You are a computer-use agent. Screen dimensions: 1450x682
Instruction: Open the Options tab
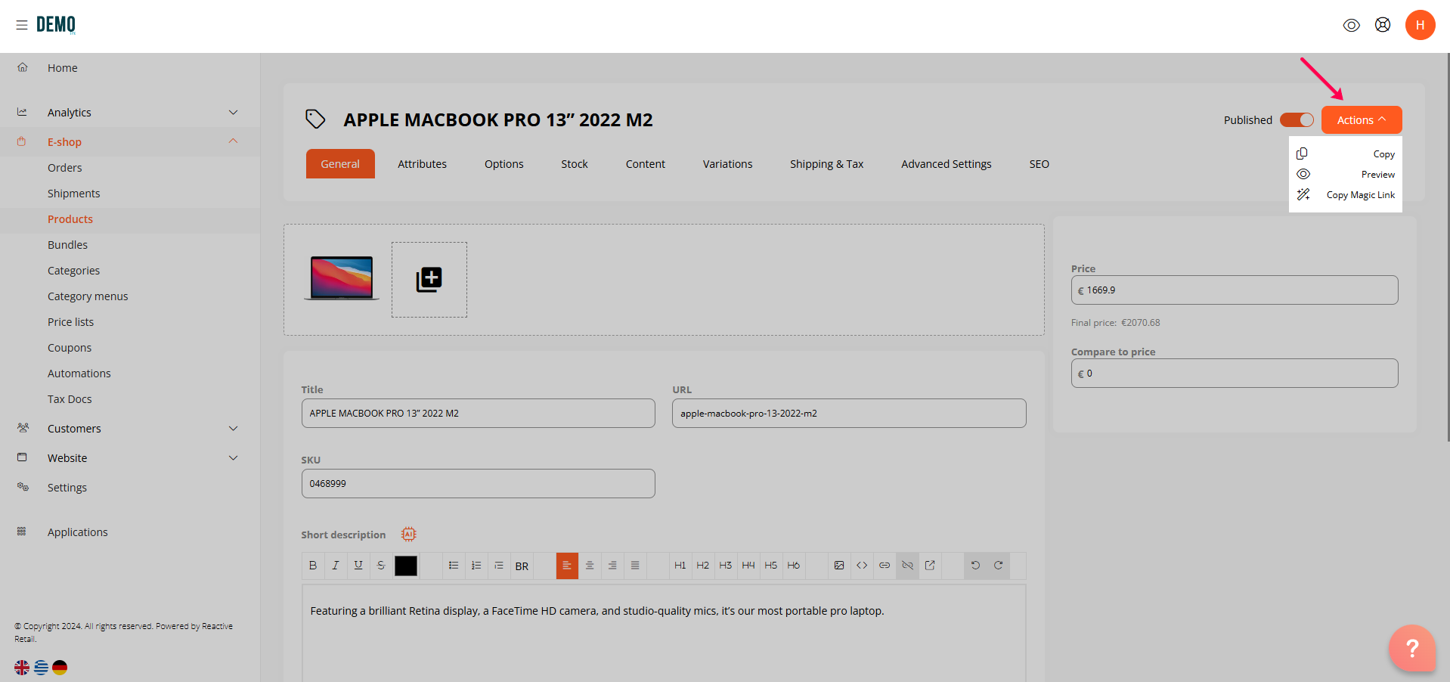503,164
